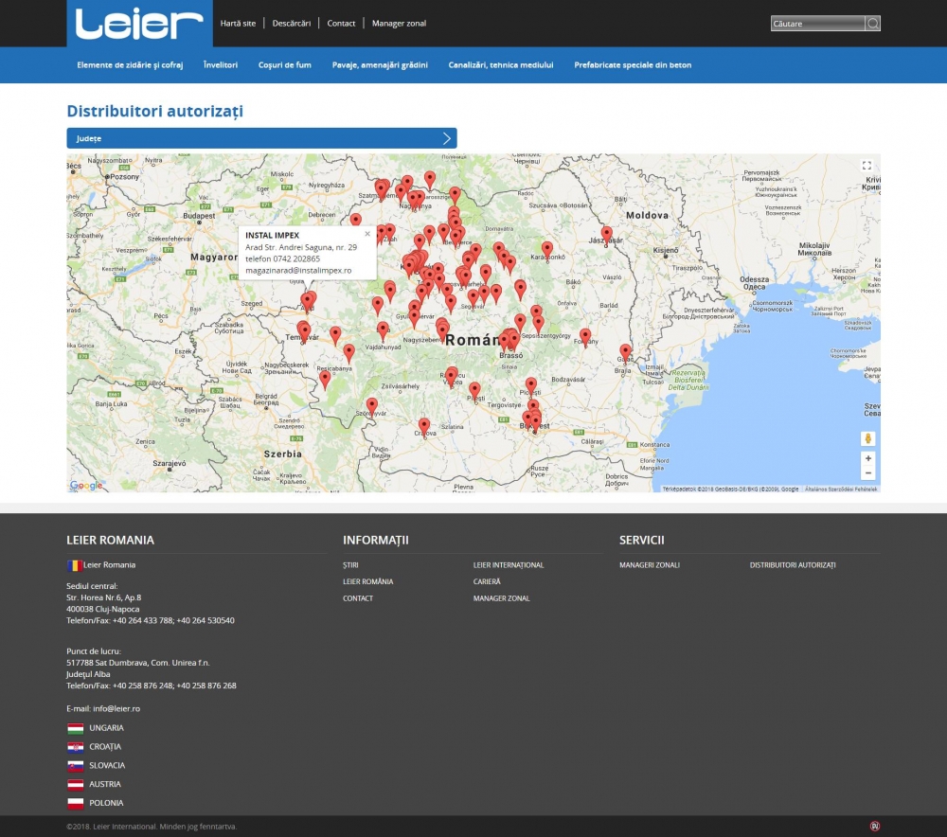This screenshot has width=947, height=837.
Task: Zoom in on the map
Action: click(x=867, y=458)
